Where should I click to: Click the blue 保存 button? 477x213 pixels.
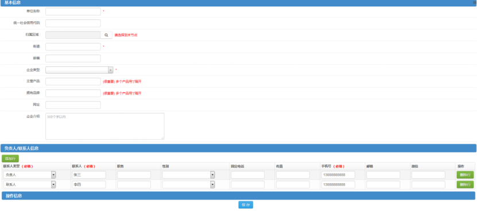pos(246,205)
